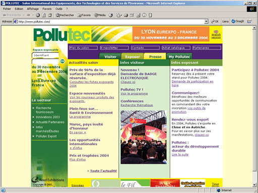Click the Mail icon in the toolbar
Viewport: 258px width, 193px height.
[x=118, y=15]
